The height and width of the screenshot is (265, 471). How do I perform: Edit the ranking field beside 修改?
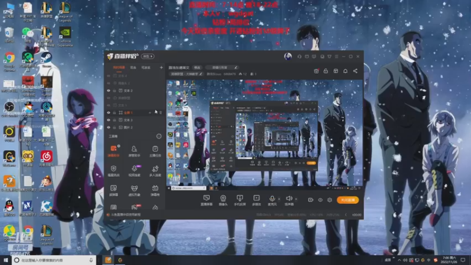click(223, 68)
